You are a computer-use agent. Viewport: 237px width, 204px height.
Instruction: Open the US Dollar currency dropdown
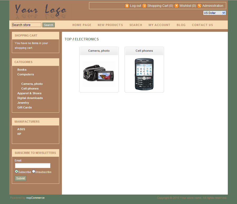[214, 13]
